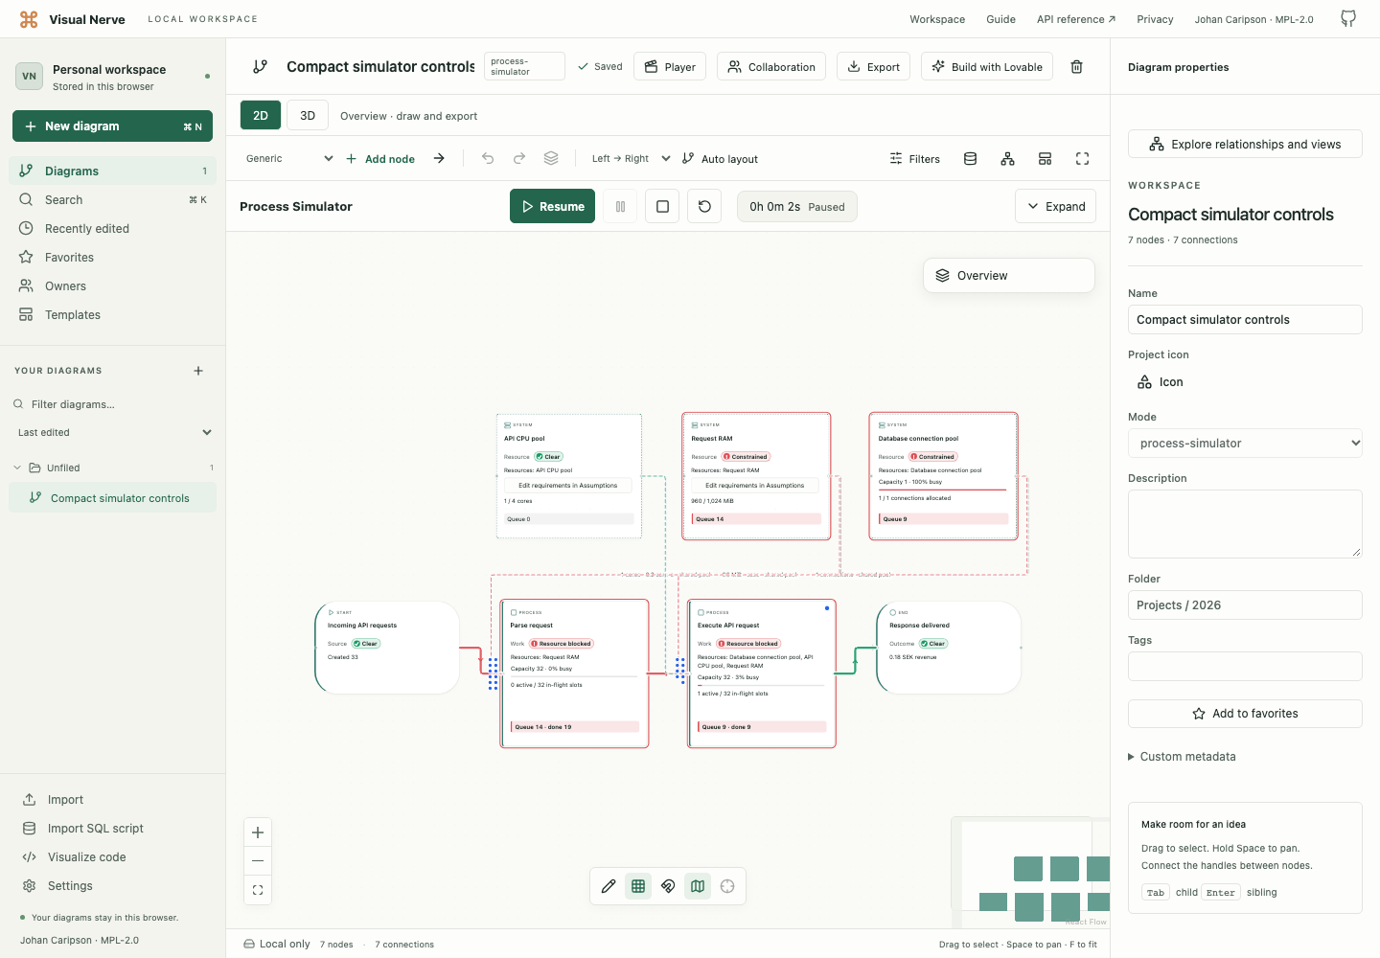Click Add node

(380, 159)
